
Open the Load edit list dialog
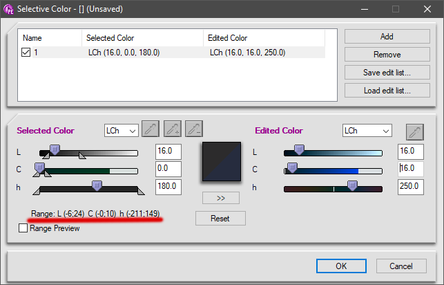(x=387, y=90)
